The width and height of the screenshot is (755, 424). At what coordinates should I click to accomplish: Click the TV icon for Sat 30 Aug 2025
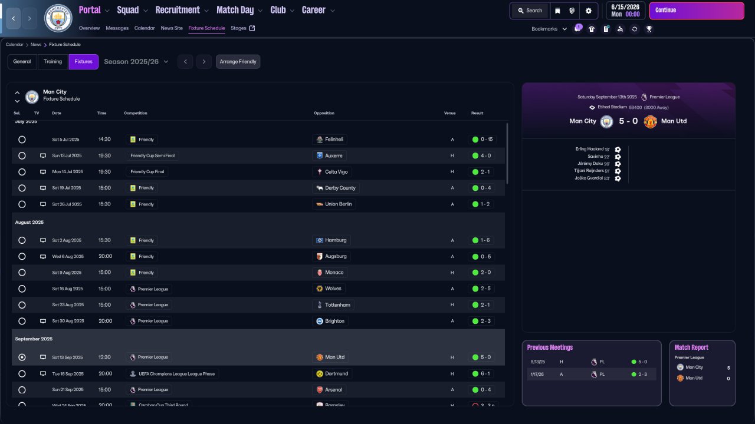coord(43,321)
